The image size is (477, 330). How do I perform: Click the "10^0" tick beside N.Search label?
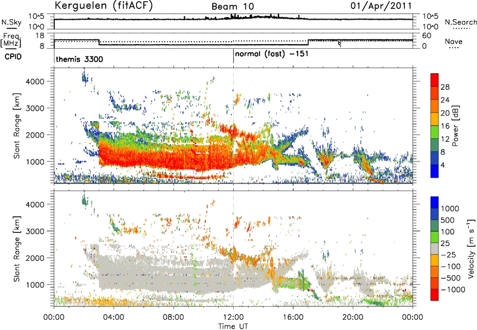coord(430,27)
